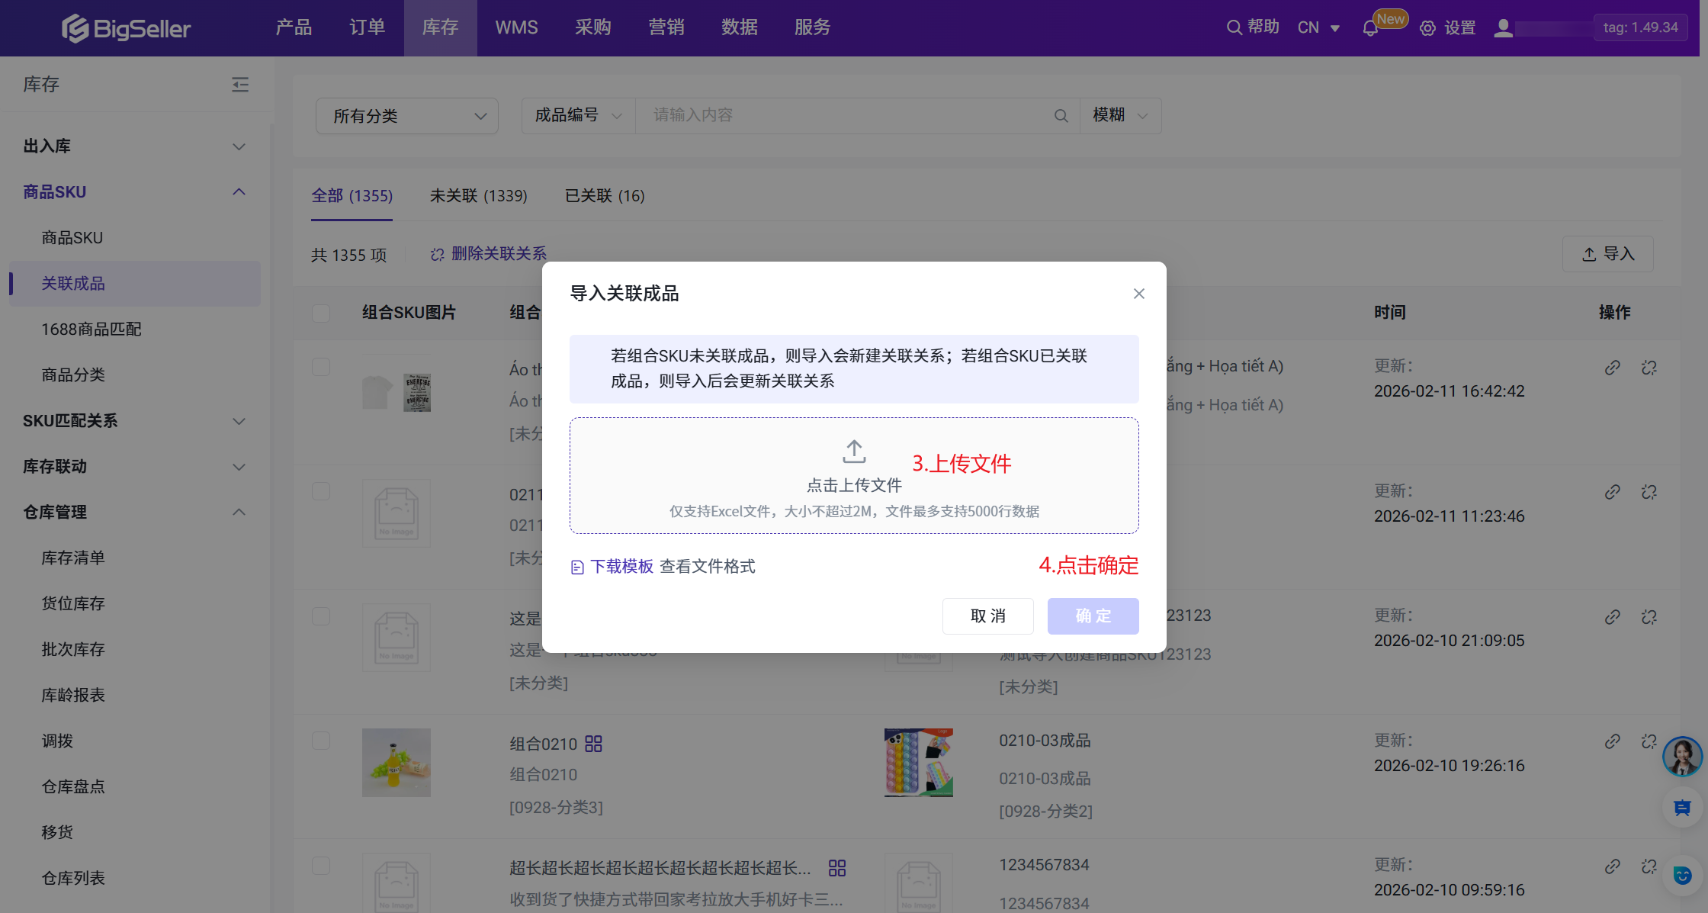1708x913 pixels.
Task: Open the WMS top menu
Action: pyautogui.click(x=516, y=27)
